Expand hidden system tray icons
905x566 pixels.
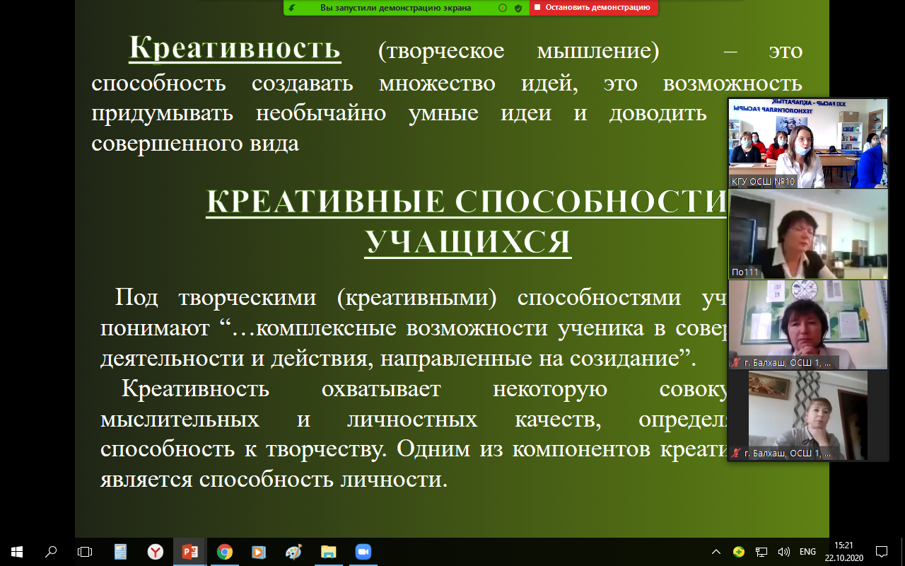[x=716, y=552]
